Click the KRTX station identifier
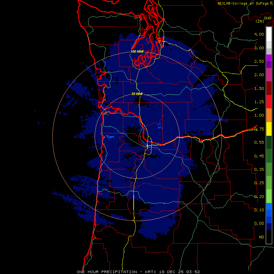This screenshot has height=274, width=274. click(151, 272)
